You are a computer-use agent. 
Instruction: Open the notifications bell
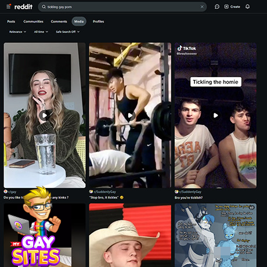[247, 7]
